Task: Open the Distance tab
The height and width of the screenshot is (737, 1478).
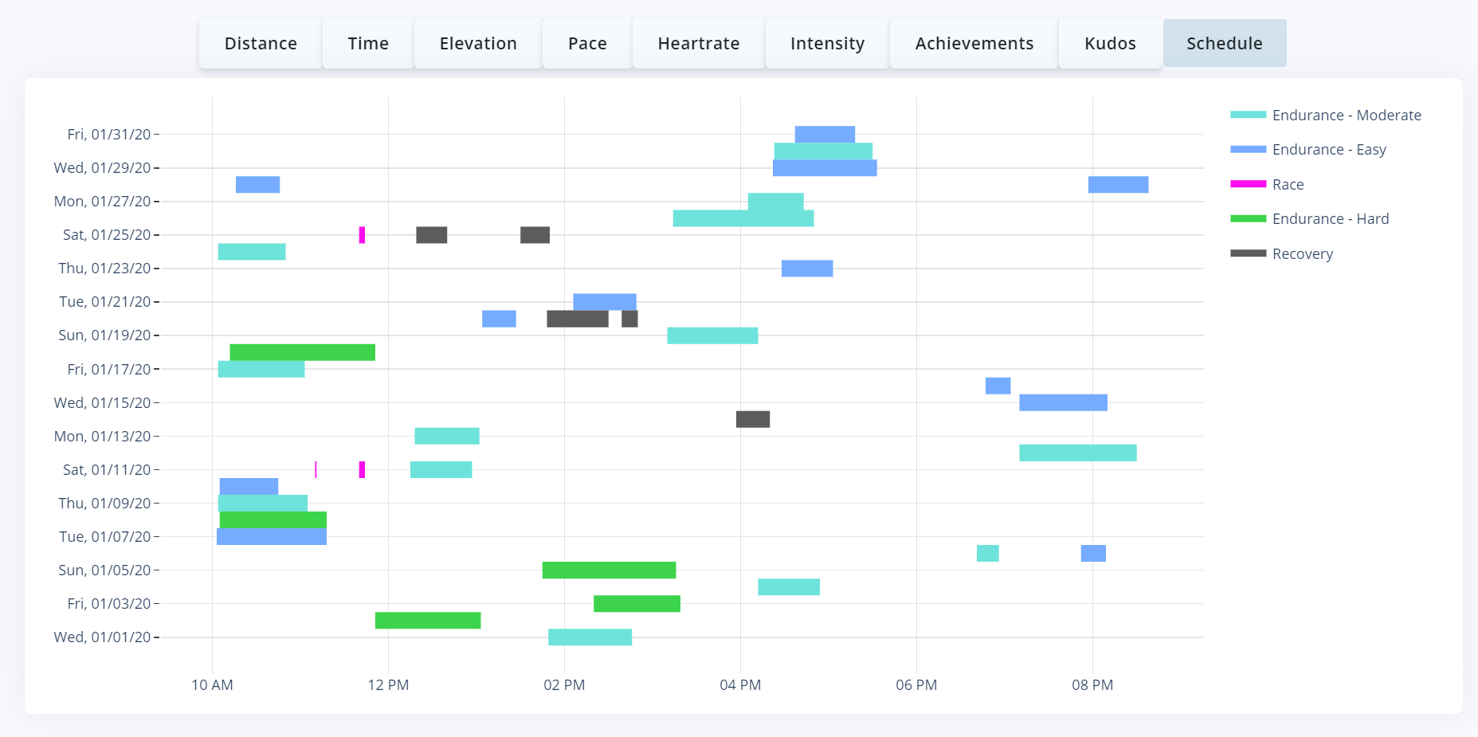Action: [261, 44]
